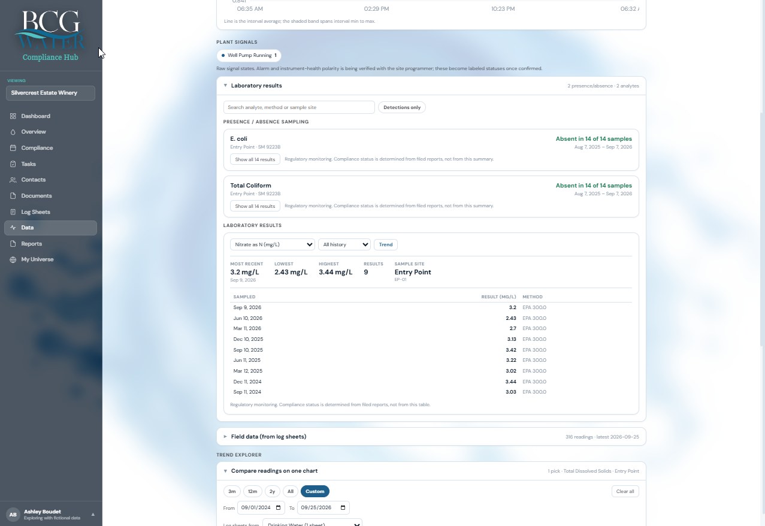765x526 pixels.
Task: Click the Reports file icon
Action: click(13, 244)
